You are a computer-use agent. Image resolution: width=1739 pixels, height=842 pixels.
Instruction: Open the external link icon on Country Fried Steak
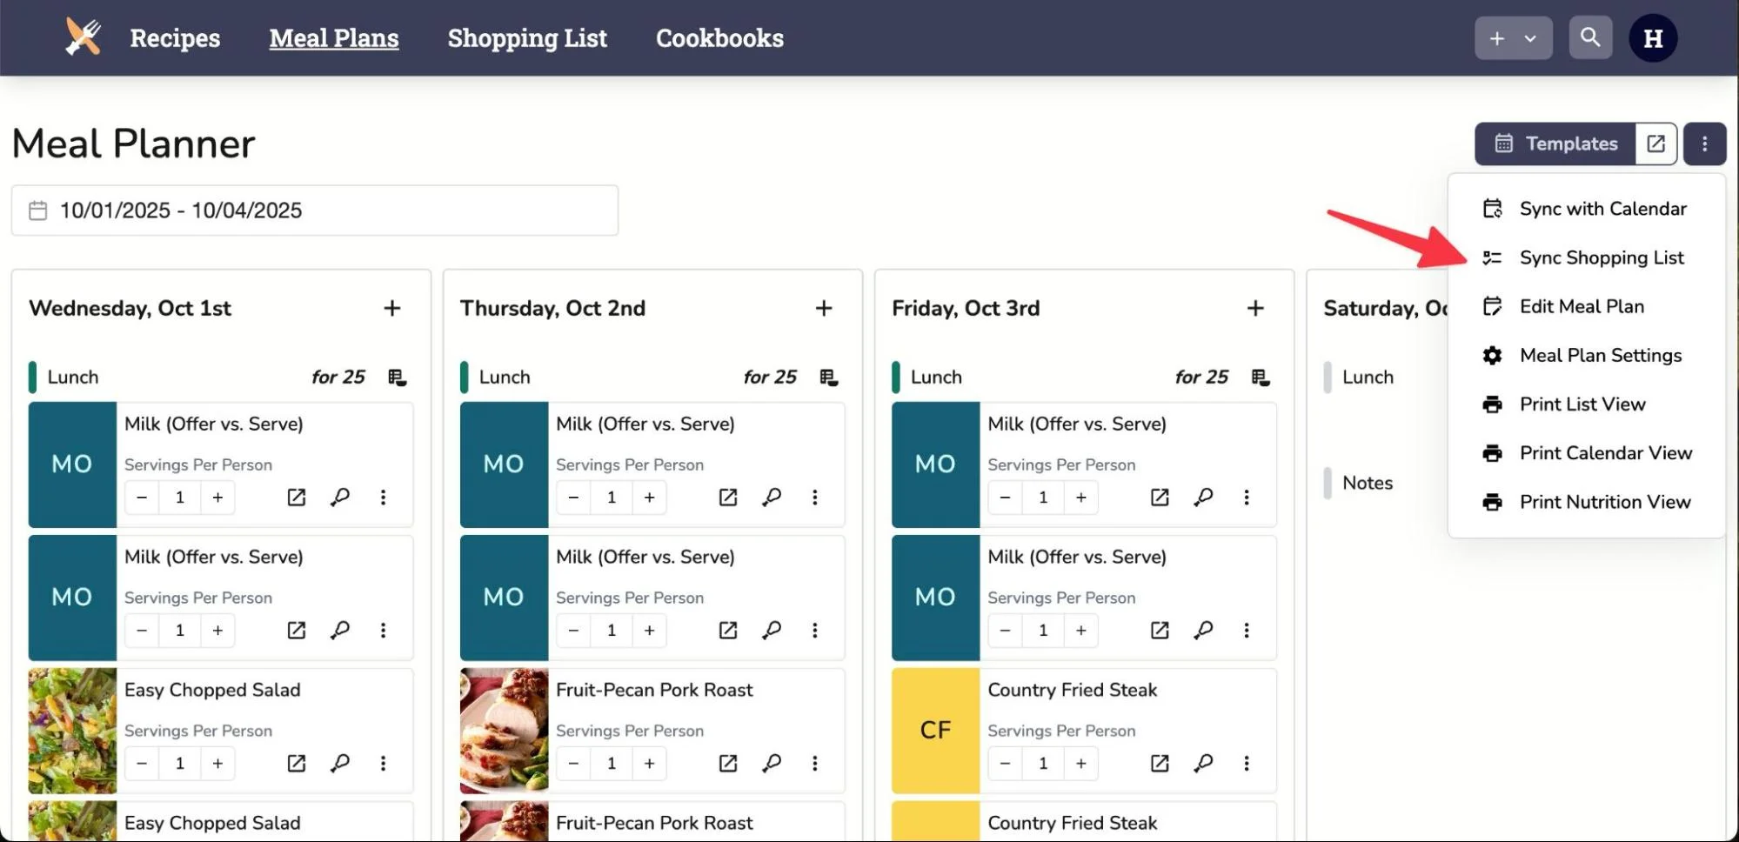(x=1159, y=763)
